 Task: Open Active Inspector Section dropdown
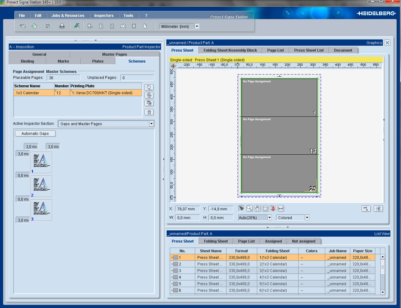pyautogui.click(x=151, y=124)
